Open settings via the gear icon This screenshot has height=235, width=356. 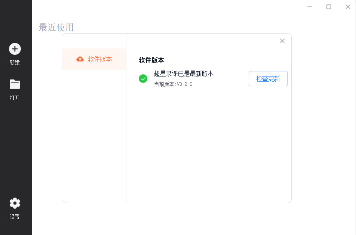coord(15,203)
